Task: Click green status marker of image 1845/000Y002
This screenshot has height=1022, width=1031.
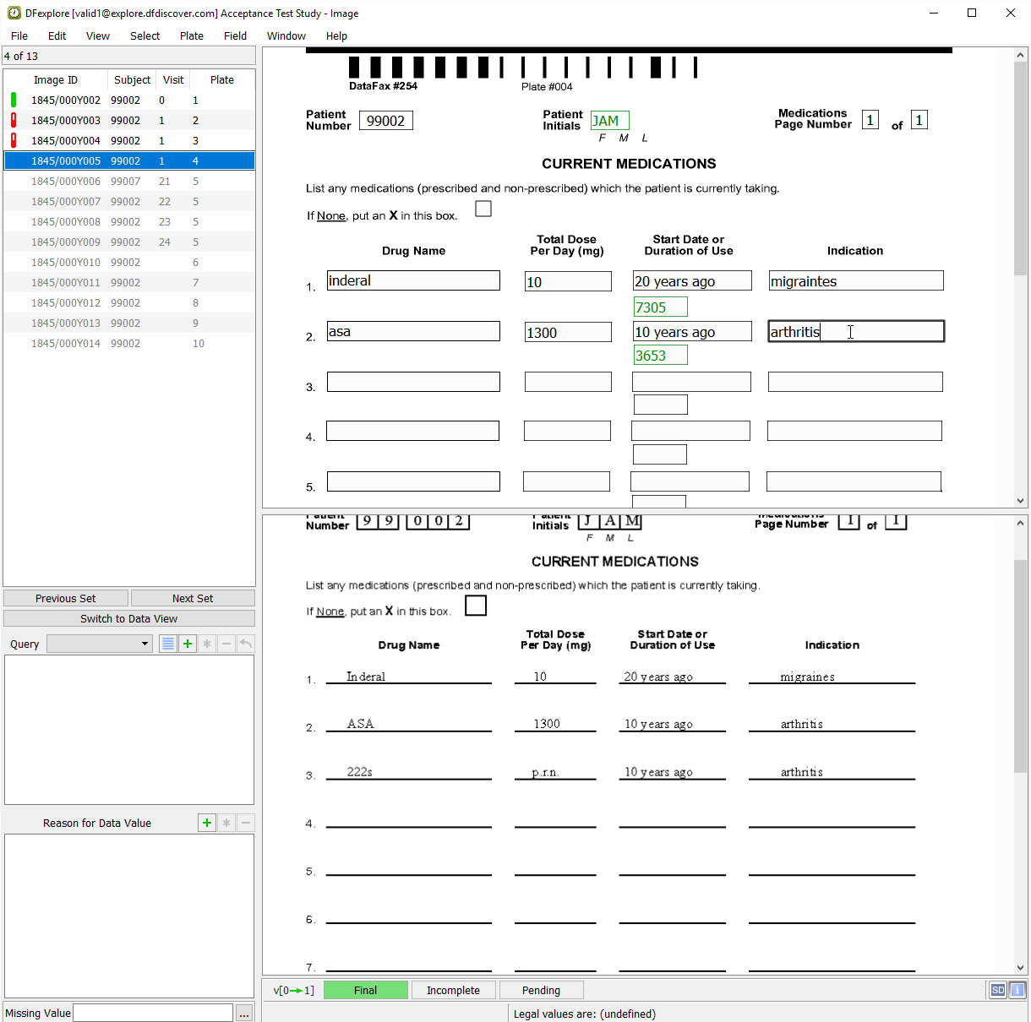Action: [14, 100]
